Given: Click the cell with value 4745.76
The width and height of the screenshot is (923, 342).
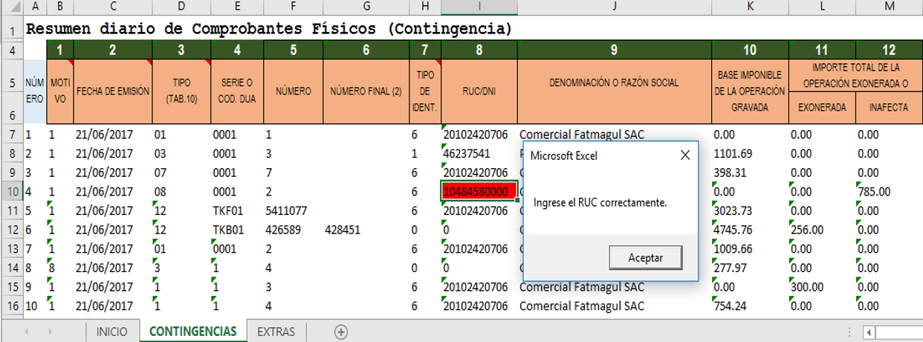Looking at the screenshot, I should click(749, 230).
